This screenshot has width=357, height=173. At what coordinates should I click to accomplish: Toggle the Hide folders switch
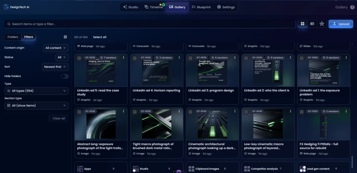65,76
